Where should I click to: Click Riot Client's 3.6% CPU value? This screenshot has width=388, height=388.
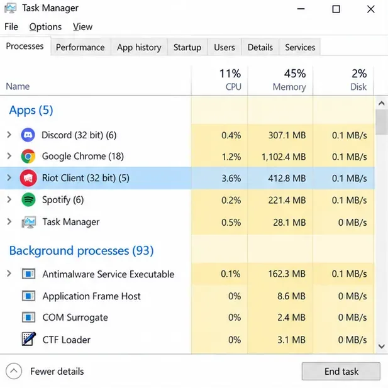231,179
